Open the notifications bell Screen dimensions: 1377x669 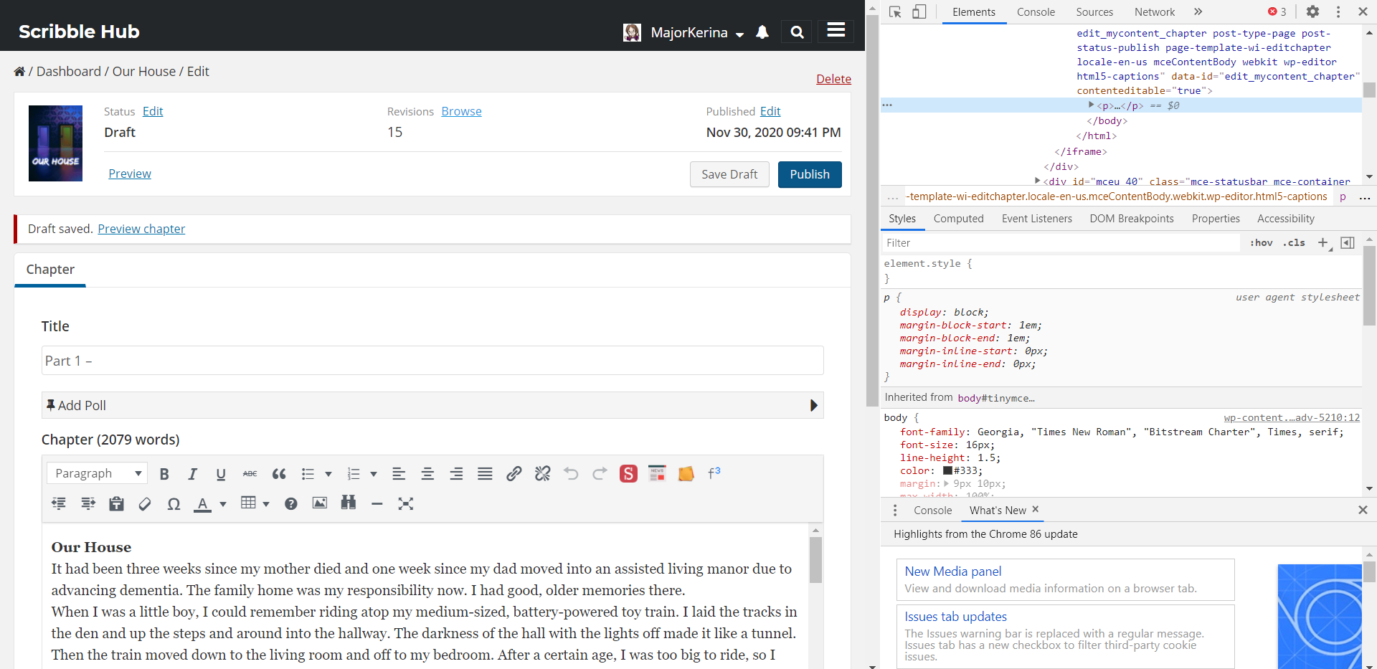coord(762,32)
